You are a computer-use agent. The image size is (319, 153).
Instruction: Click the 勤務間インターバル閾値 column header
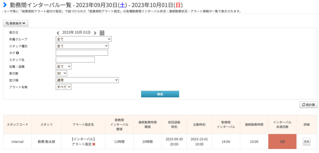119,125
